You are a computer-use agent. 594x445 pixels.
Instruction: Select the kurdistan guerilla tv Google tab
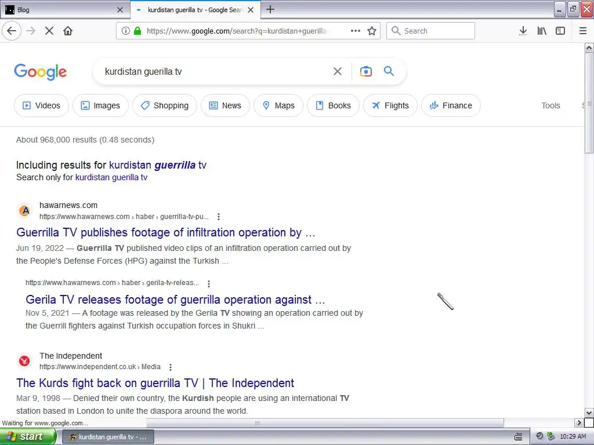[195, 10]
